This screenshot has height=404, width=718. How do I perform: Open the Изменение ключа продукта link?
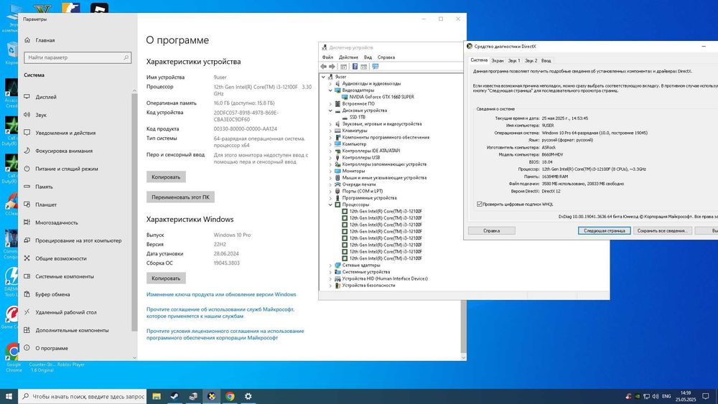pyautogui.click(x=221, y=294)
